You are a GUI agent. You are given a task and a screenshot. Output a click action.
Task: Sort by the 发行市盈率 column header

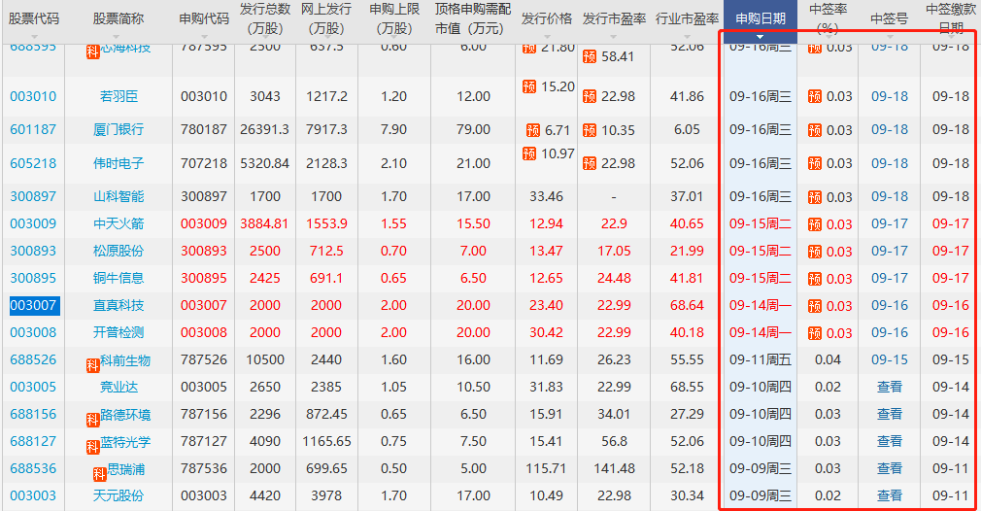click(614, 18)
